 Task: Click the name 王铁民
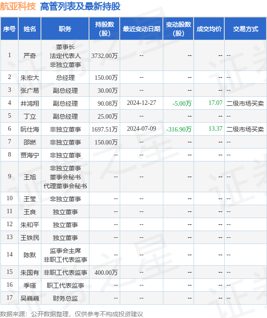point(29,238)
